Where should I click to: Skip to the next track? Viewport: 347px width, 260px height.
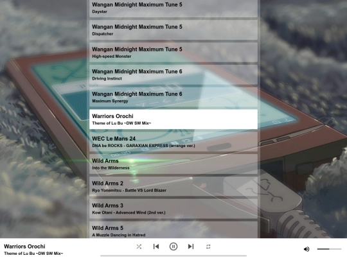(191, 247)
